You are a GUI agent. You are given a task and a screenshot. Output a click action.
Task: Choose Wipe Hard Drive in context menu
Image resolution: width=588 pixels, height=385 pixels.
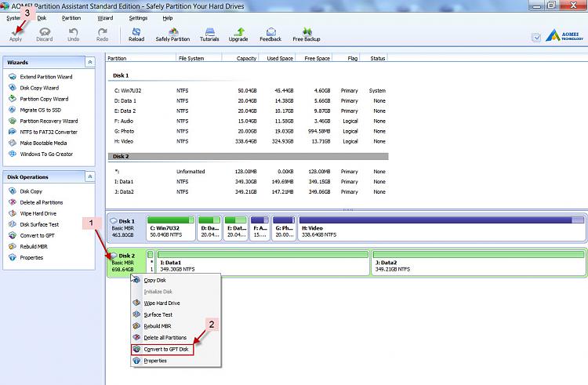[x=176, y=303]
